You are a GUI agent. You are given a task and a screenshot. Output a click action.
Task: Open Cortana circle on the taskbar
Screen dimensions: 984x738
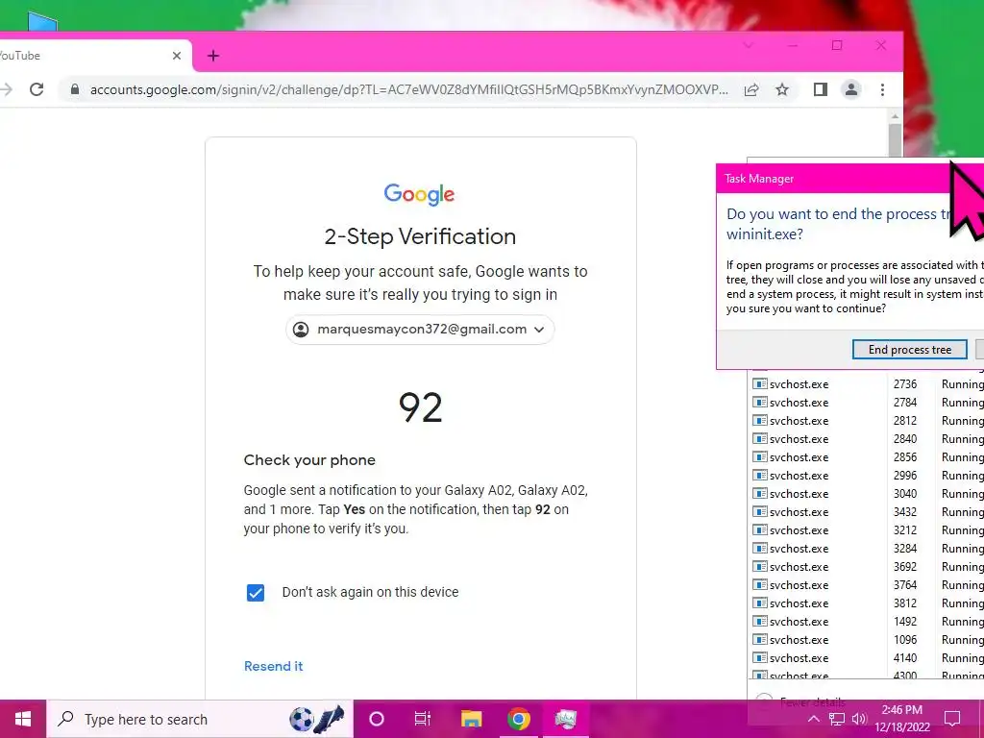click(x=377, y=719)
